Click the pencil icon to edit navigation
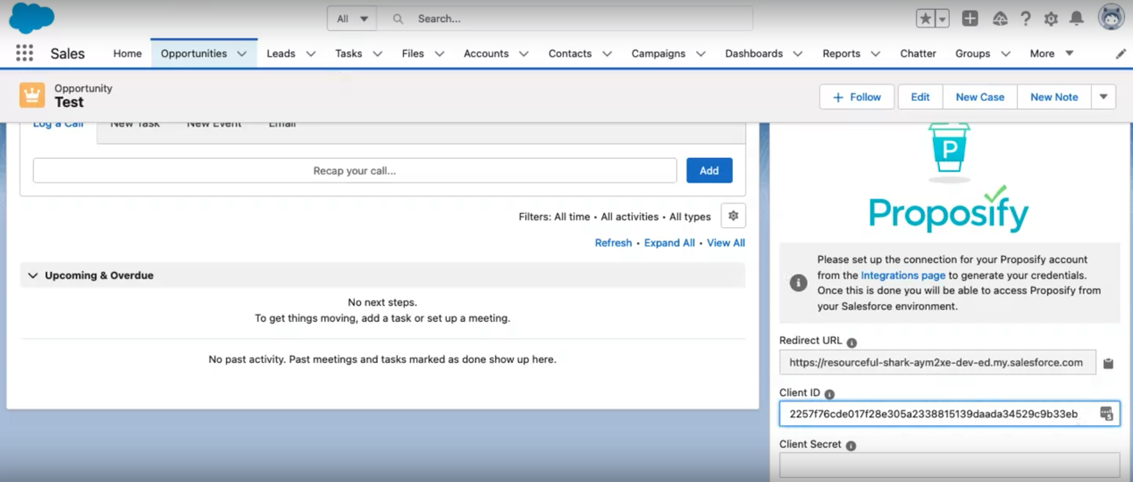This screenshot has height=482, width=1133. (1121, 54)
